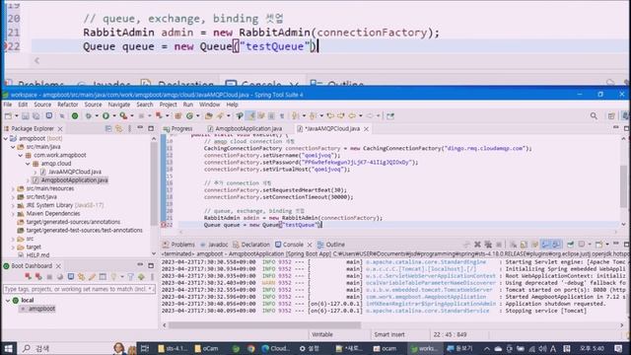This screenshot has height=355, width=631.
Task: Collapse the src/main/java folder node
Action: click(x=13, y=147)
